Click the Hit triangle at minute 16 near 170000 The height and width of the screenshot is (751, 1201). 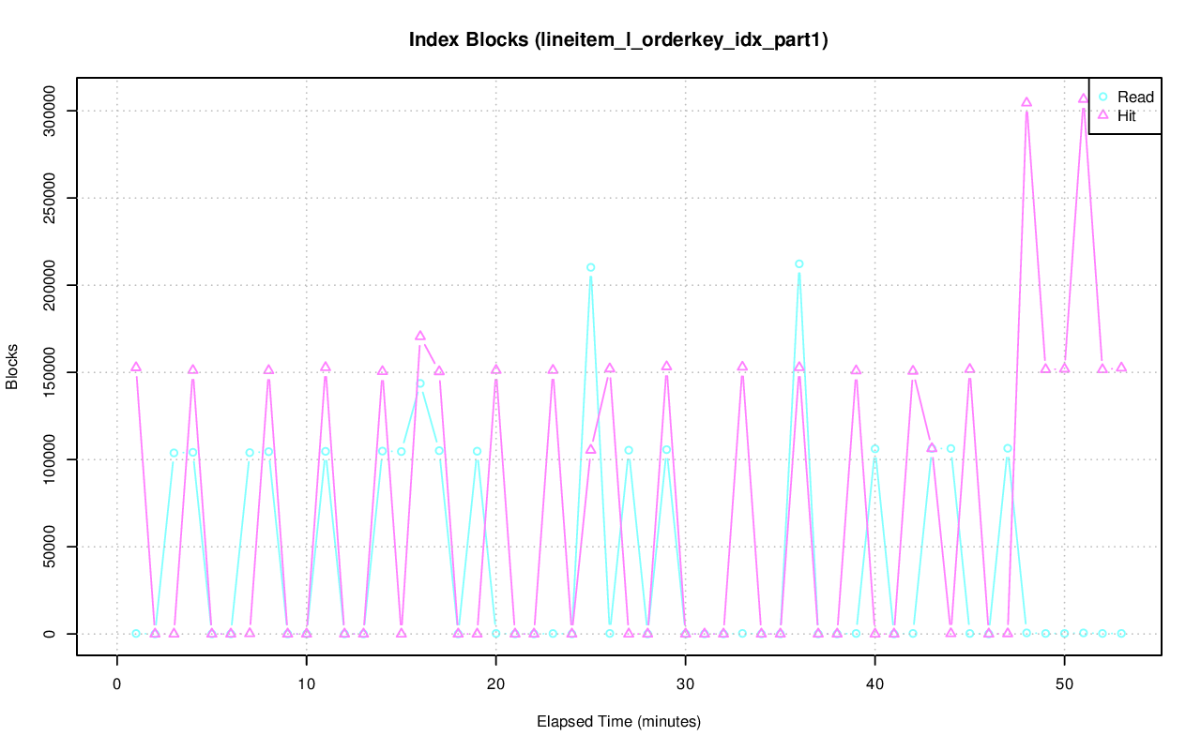[x=419, y=336]
